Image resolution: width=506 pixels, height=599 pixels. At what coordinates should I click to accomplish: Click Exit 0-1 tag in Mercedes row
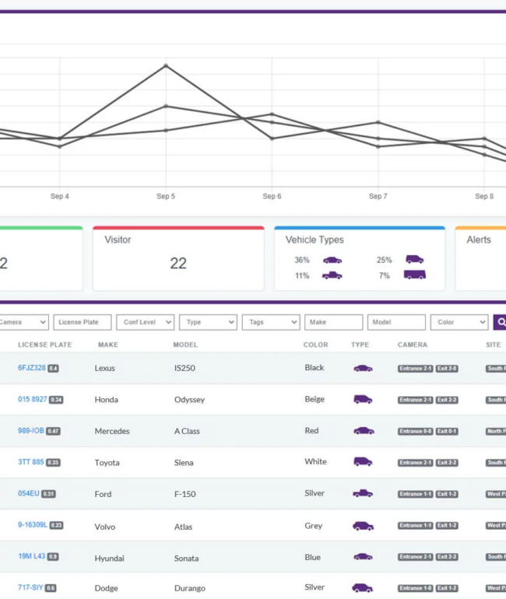tap(447, 431)
